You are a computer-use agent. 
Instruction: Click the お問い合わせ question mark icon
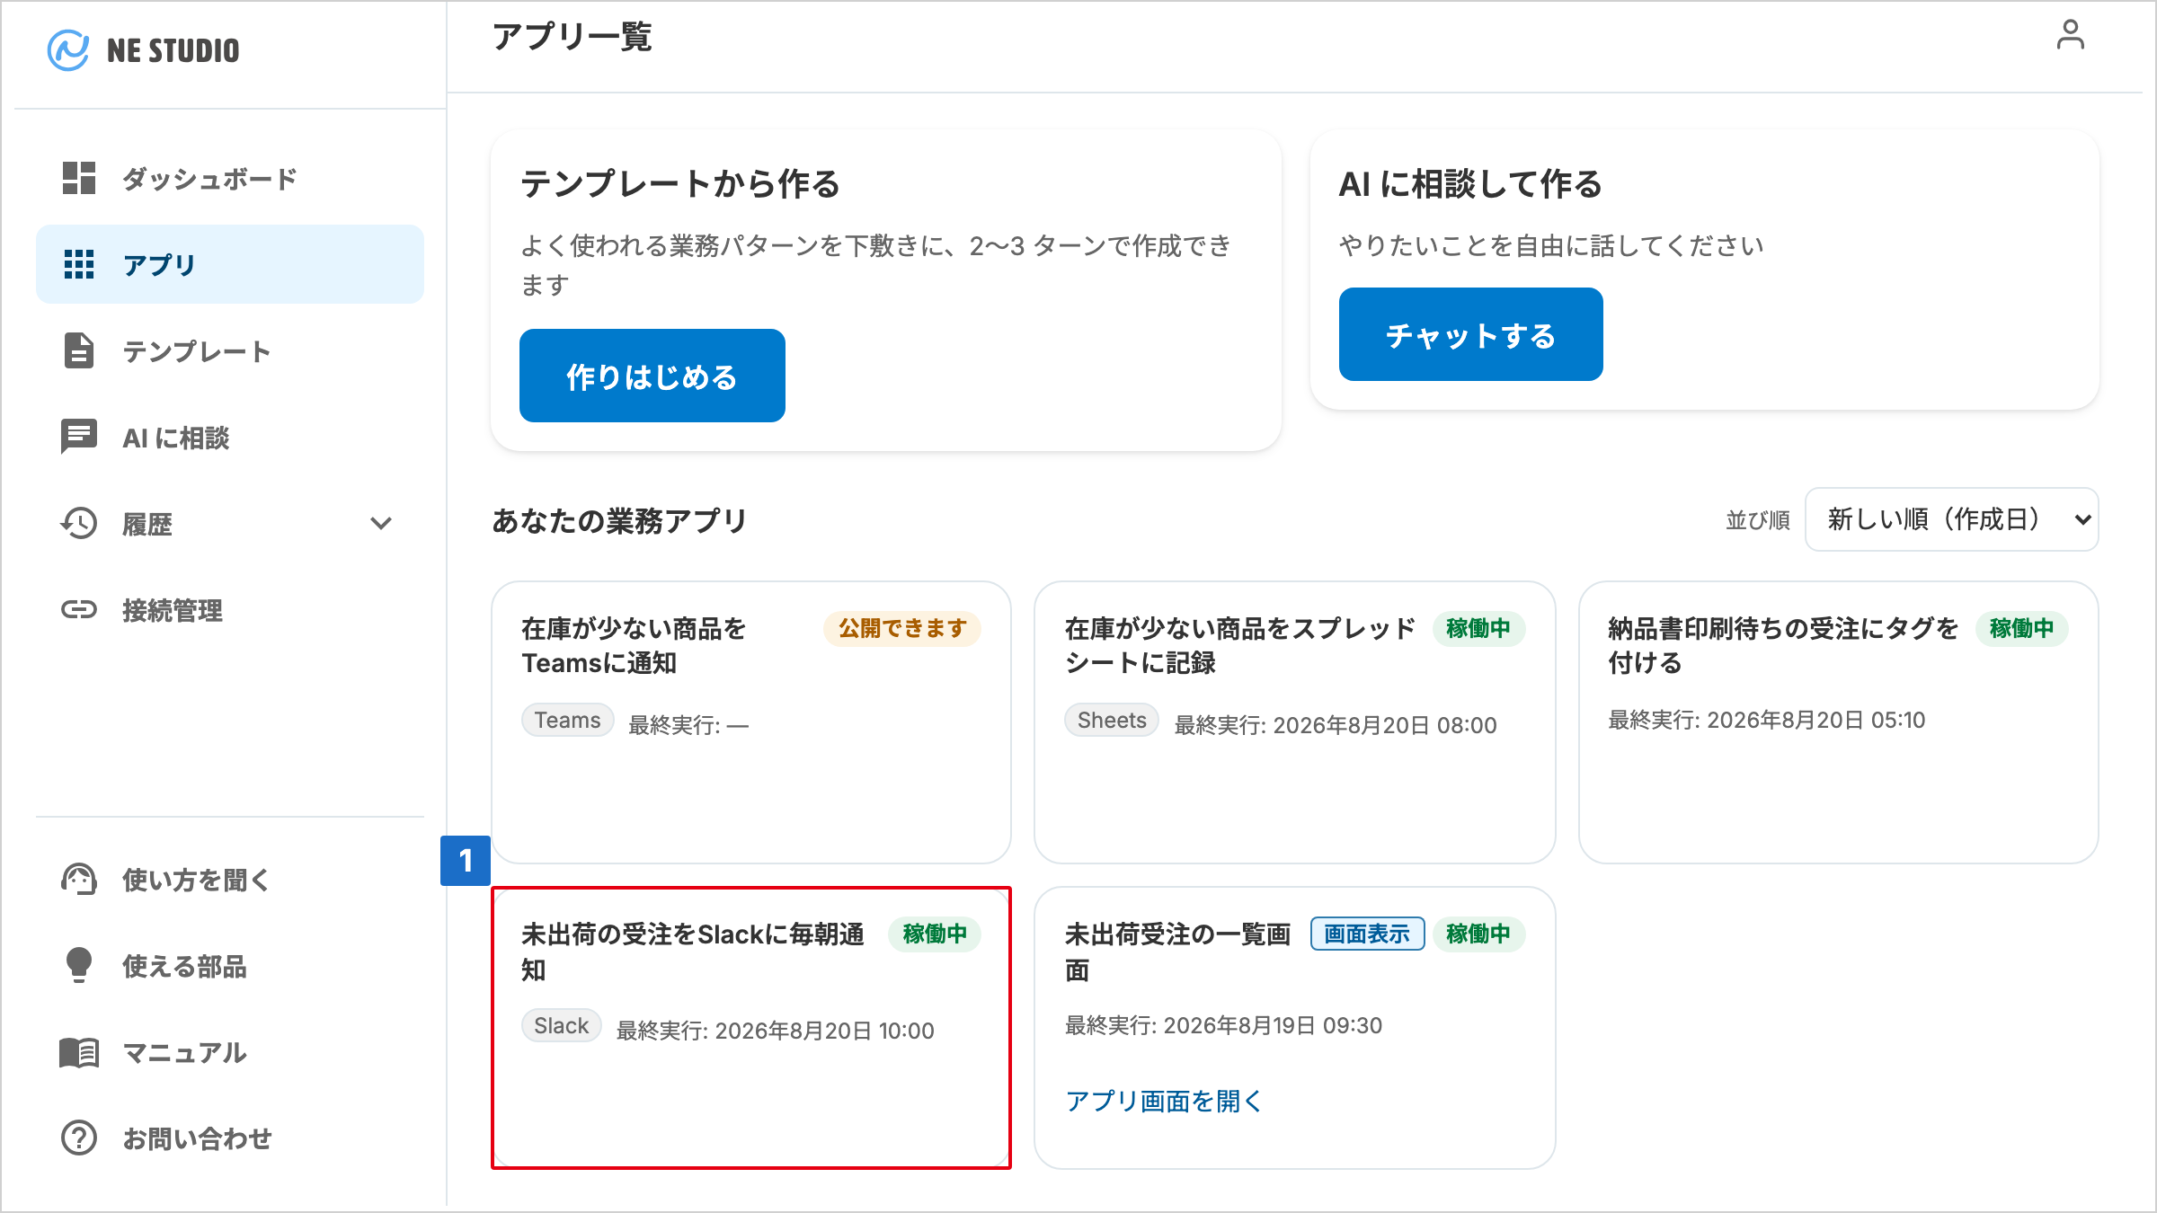pyautogui.click(x=79, y=1138)
